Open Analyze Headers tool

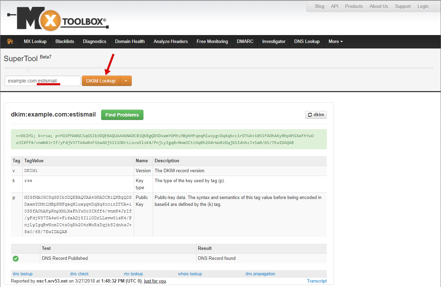[171, 41]
